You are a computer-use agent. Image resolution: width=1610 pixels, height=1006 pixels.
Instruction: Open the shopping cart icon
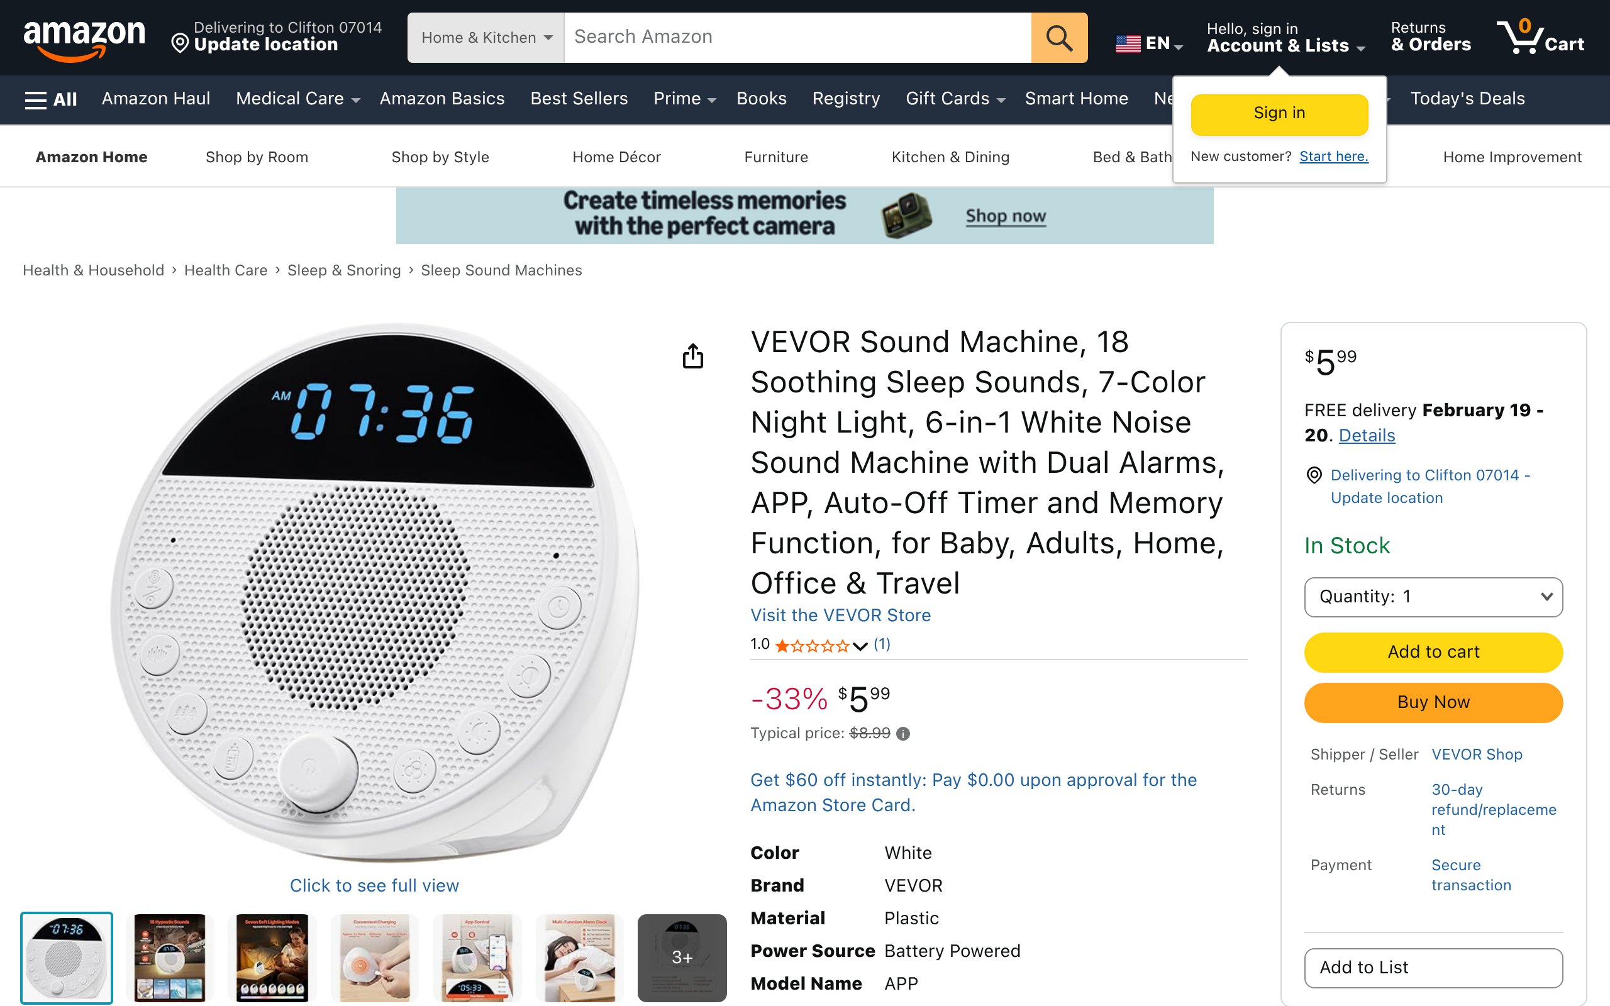(x=1540, y=37)
